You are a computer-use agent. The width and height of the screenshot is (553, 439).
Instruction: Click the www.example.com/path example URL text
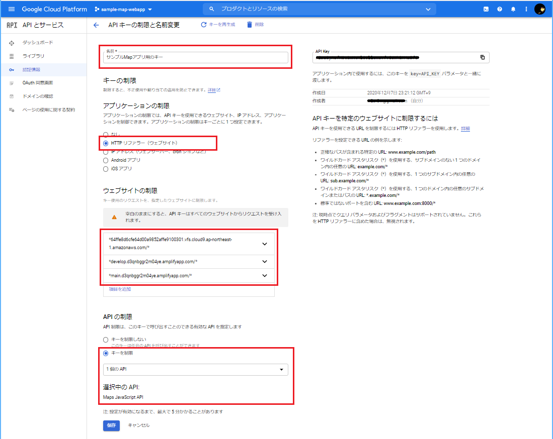tap(412, 152)
